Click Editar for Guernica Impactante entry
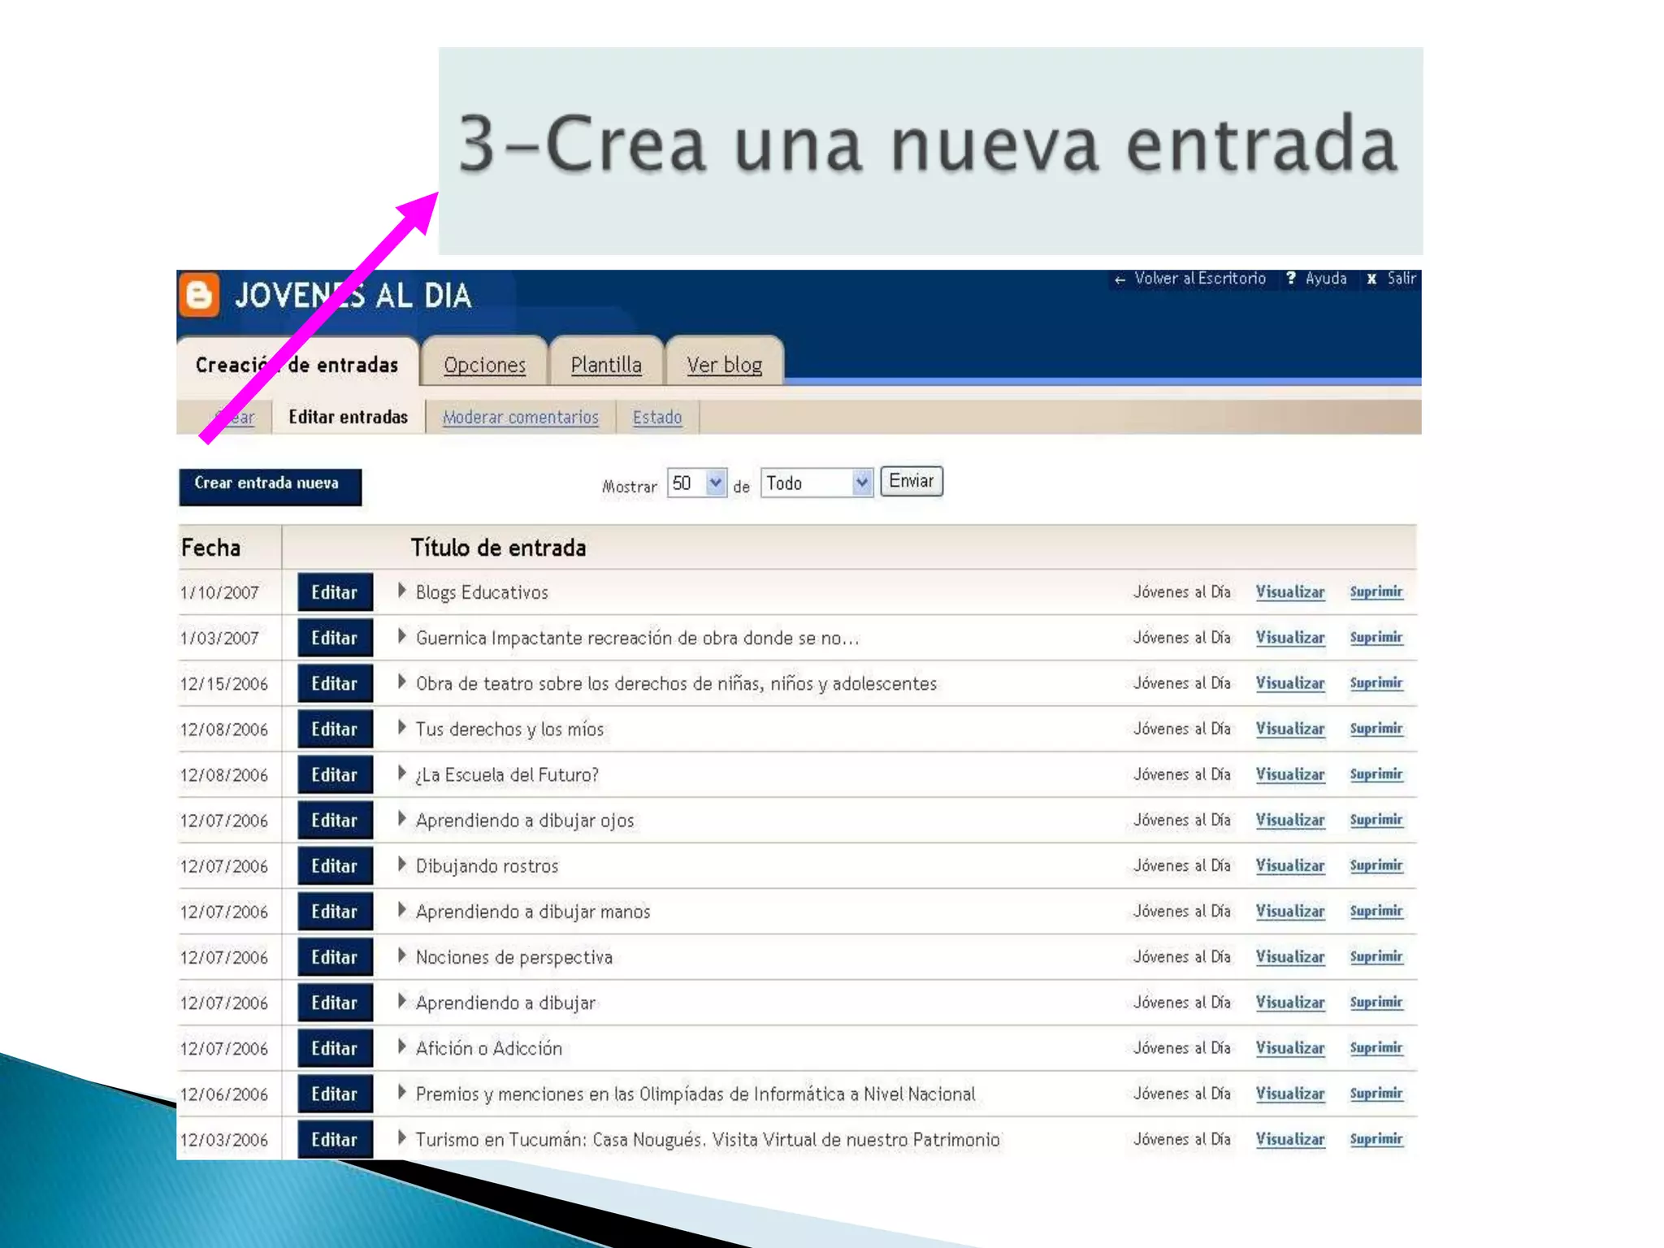 click(335, 638)
